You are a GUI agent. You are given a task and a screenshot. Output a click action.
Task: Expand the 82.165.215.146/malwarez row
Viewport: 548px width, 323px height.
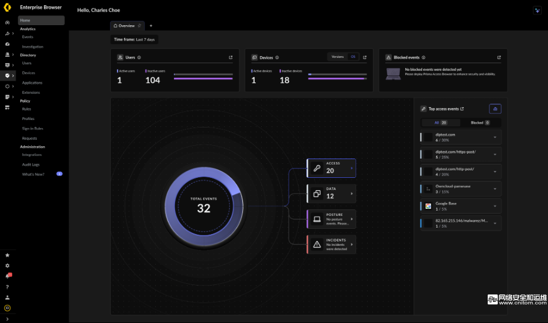click(x=495, y=223)
